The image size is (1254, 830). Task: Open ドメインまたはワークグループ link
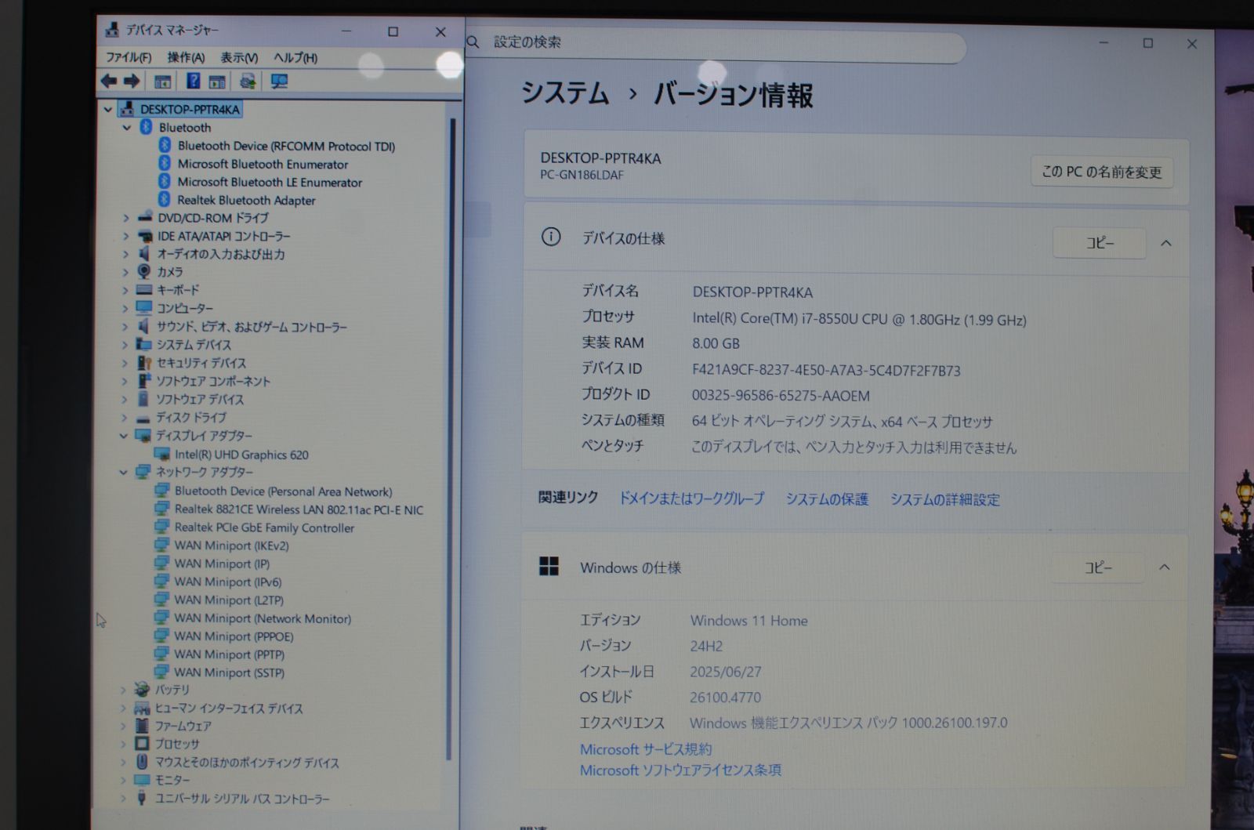tap(690, 498)
